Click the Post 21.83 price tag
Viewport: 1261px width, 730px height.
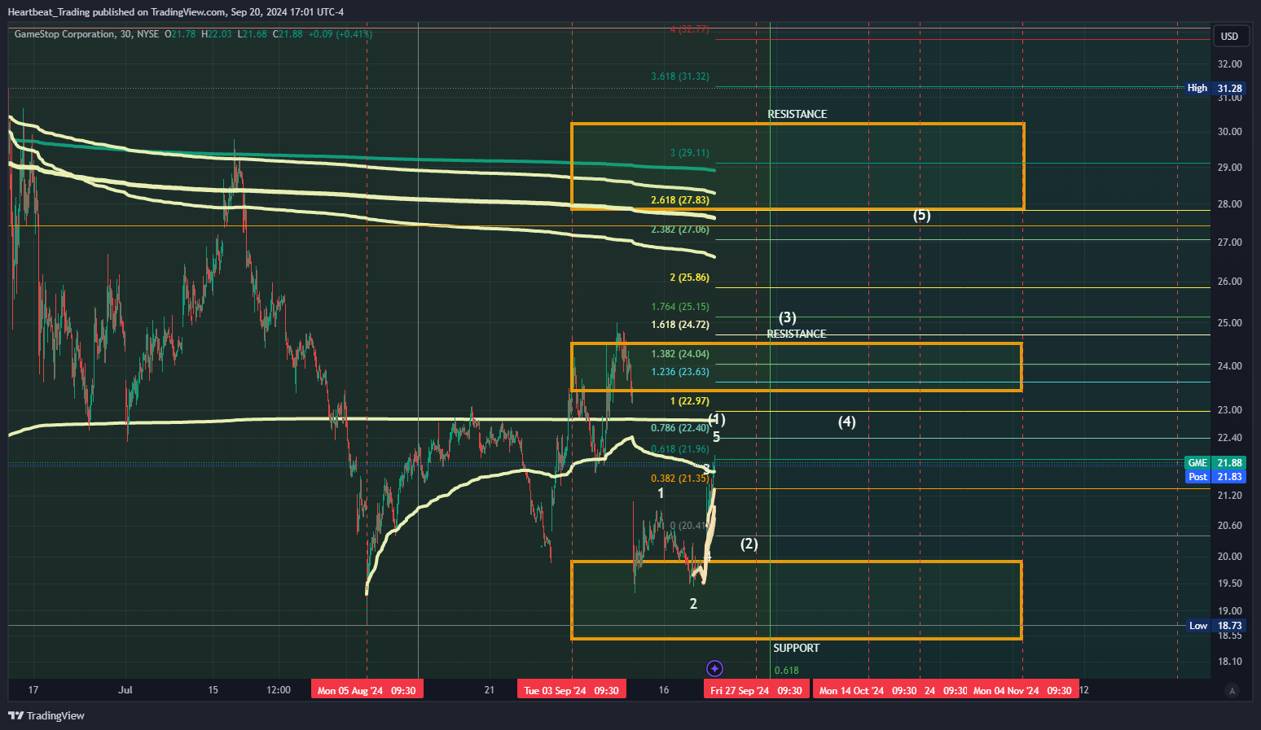(1215, 477)
